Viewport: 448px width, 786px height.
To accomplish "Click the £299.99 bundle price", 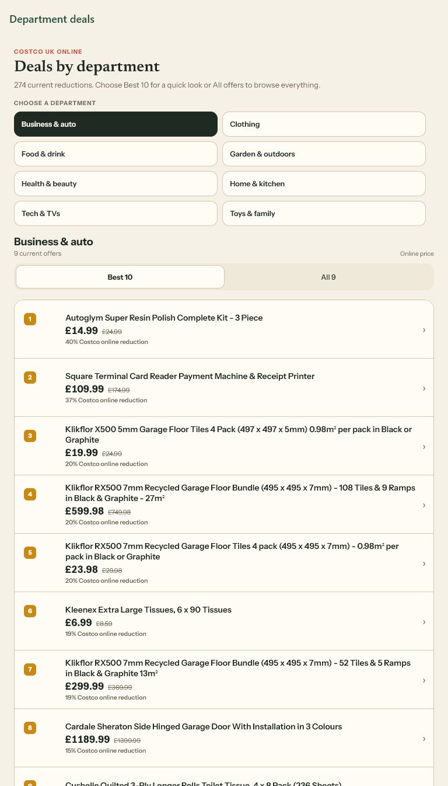I will coord(85,686).
